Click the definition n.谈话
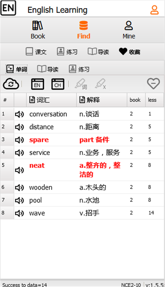165x287 pixels. click(89, 114)
